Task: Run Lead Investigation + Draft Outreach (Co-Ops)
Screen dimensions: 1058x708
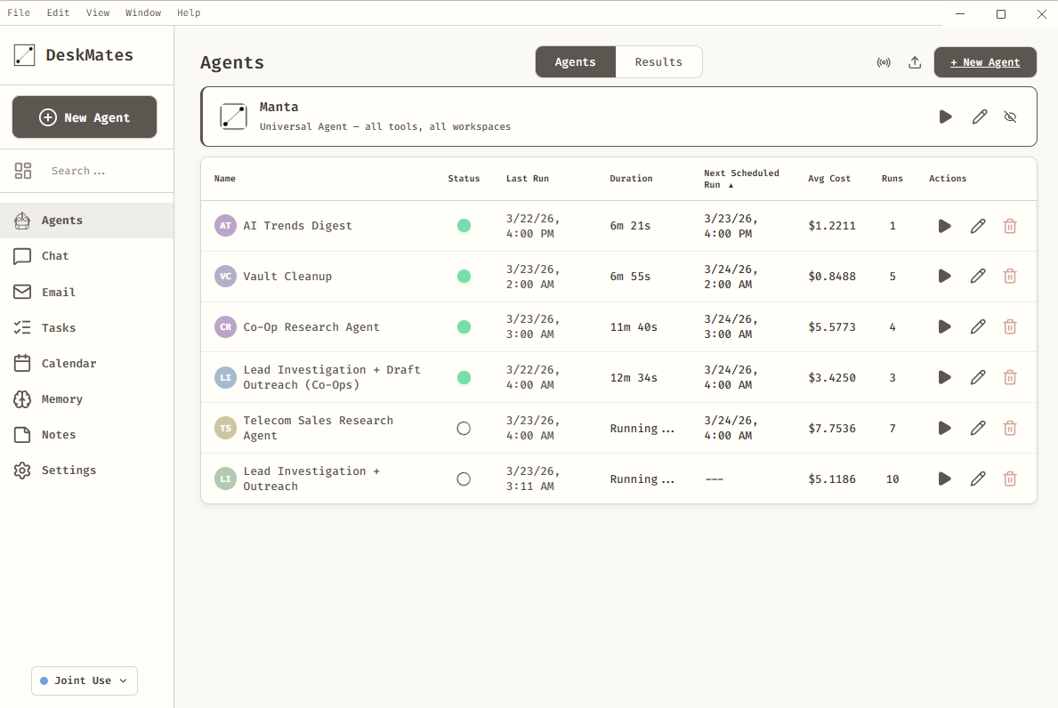Action: 945,377
